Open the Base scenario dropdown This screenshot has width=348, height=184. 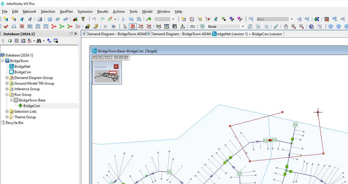(292, 19)
